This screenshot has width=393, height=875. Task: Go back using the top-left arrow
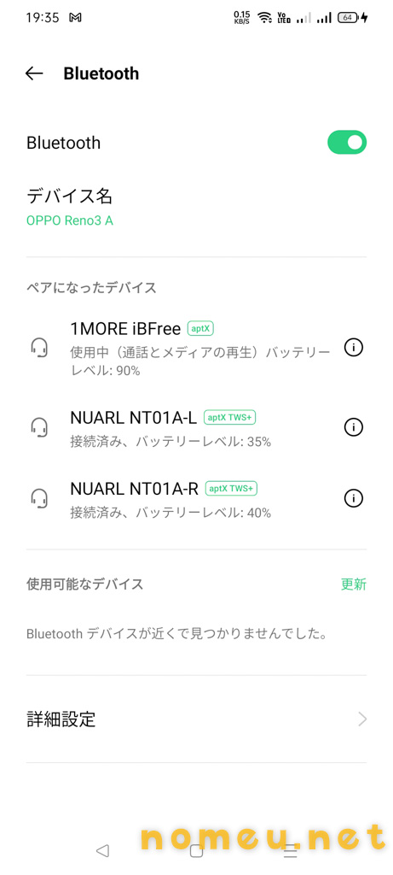click(34, 73)
